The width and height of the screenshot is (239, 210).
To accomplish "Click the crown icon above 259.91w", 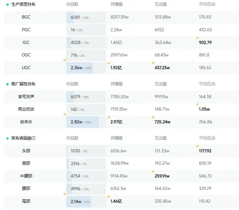I will pyautogui.click(x=153, y=171).
